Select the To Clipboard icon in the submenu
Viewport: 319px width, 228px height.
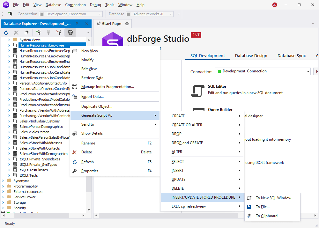249,216
